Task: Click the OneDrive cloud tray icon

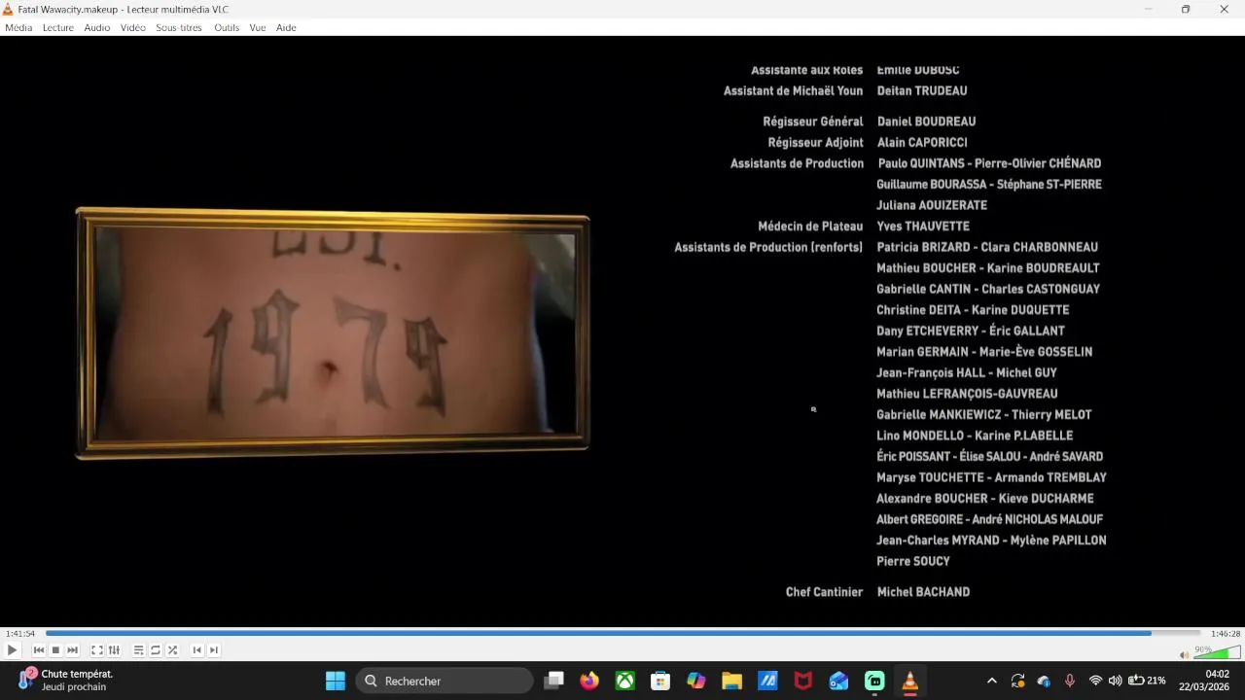Action: 1044,681
